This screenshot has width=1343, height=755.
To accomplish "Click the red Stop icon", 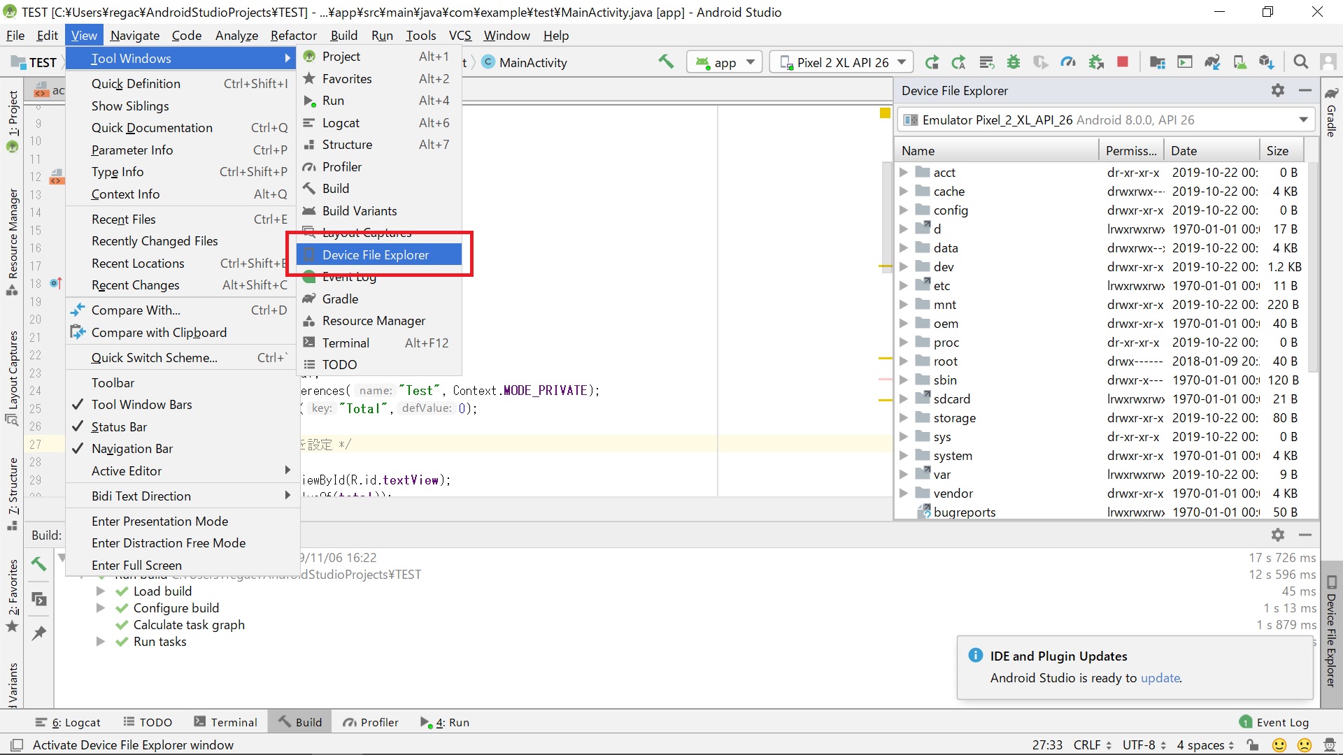I will [1123, 62].
